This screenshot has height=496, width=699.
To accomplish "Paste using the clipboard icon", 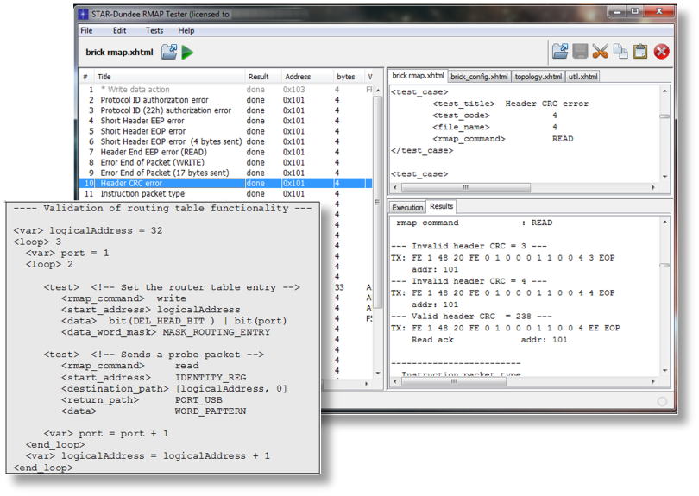I will pos(640,51).
